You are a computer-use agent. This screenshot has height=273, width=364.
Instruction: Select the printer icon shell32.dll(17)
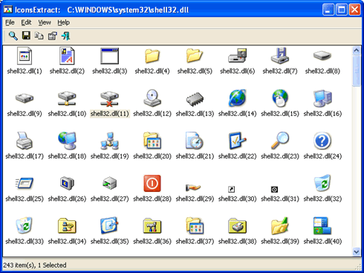pos(25,141)
